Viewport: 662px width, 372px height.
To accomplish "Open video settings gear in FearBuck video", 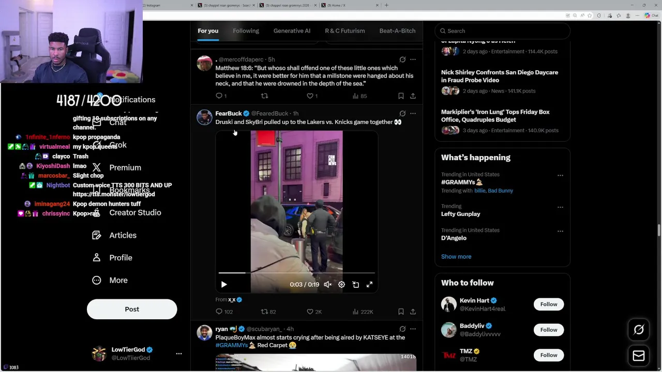I will (341, 284).
